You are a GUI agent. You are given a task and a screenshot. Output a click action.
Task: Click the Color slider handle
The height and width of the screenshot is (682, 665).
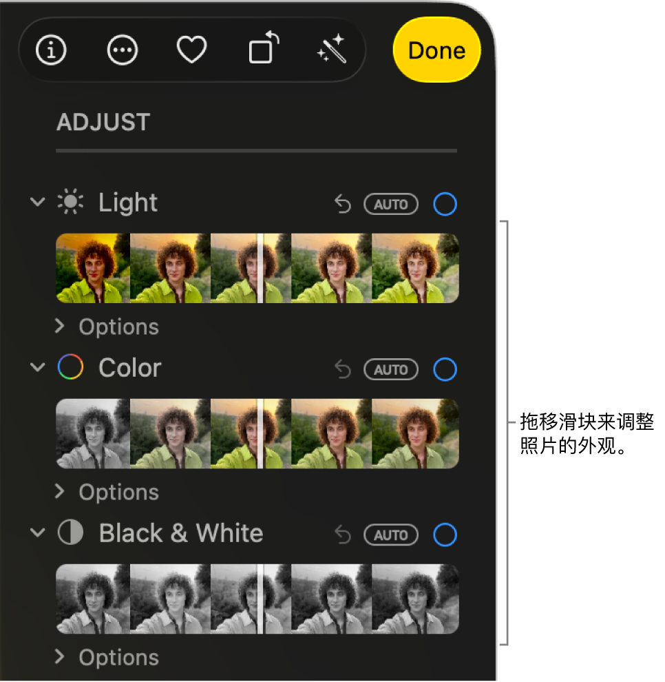coord(260,433)
